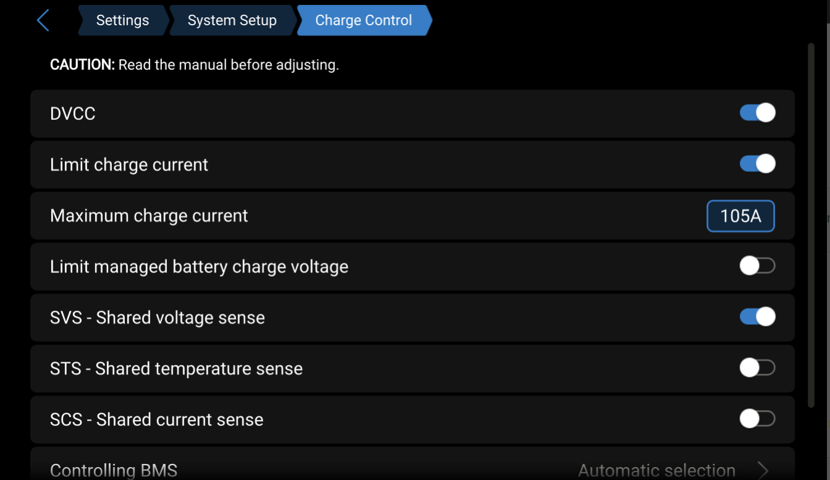Screen dimensions: 830x480
Task: Click the back arrow icon
Action: (43, 20)
